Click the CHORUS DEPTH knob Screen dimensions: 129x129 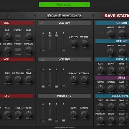click(111, 70)
